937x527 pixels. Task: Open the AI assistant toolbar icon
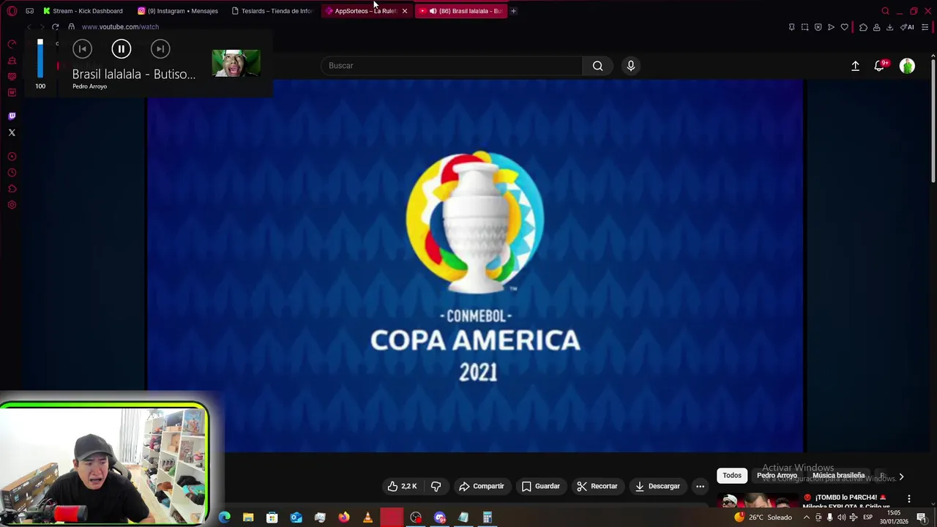[x=908, y=27]
